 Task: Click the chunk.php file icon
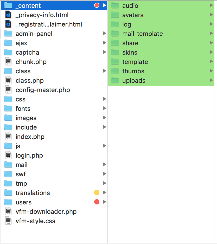point(8,62)
